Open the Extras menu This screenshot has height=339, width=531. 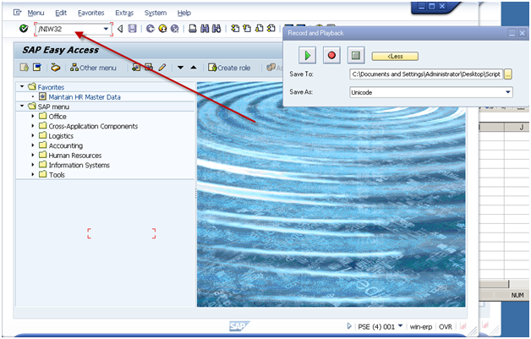(124, 13)
